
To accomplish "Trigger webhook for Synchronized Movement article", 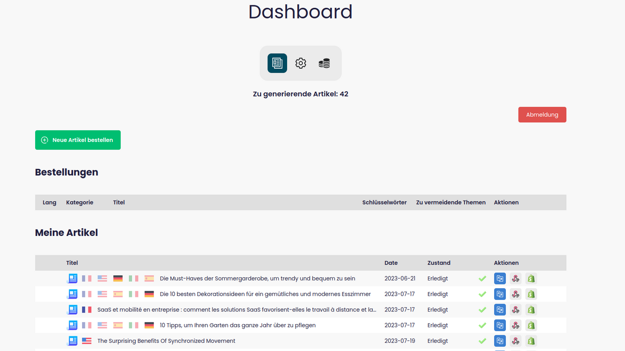I will [516, 341].
